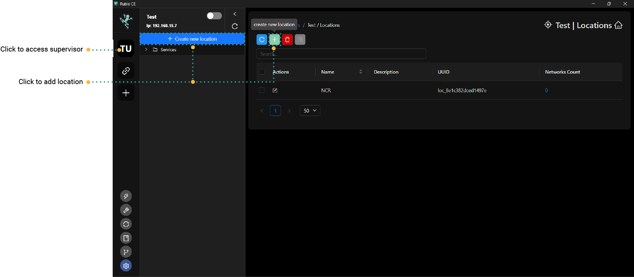Click the green plus create location button

(x=275, y=40)
